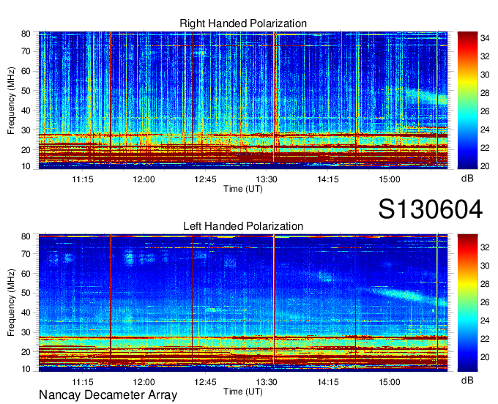Image resolution: width=498 pixels, height=404 pixels.
Task: Click the 50 MHz label on the top plot
Action: [26, 91]
